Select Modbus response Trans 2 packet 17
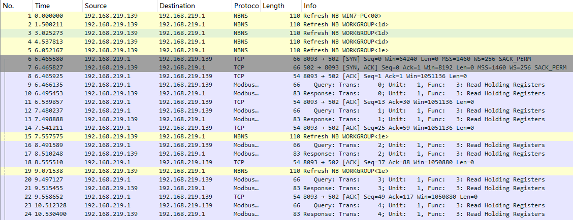This screenshot has height=220, width=573. click(286, 154)
